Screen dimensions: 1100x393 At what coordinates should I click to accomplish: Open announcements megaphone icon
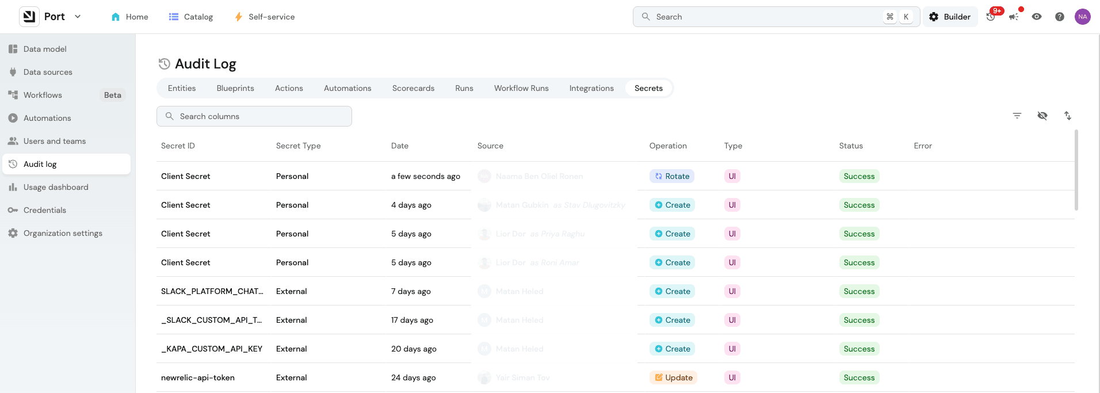click(1014, 17)
